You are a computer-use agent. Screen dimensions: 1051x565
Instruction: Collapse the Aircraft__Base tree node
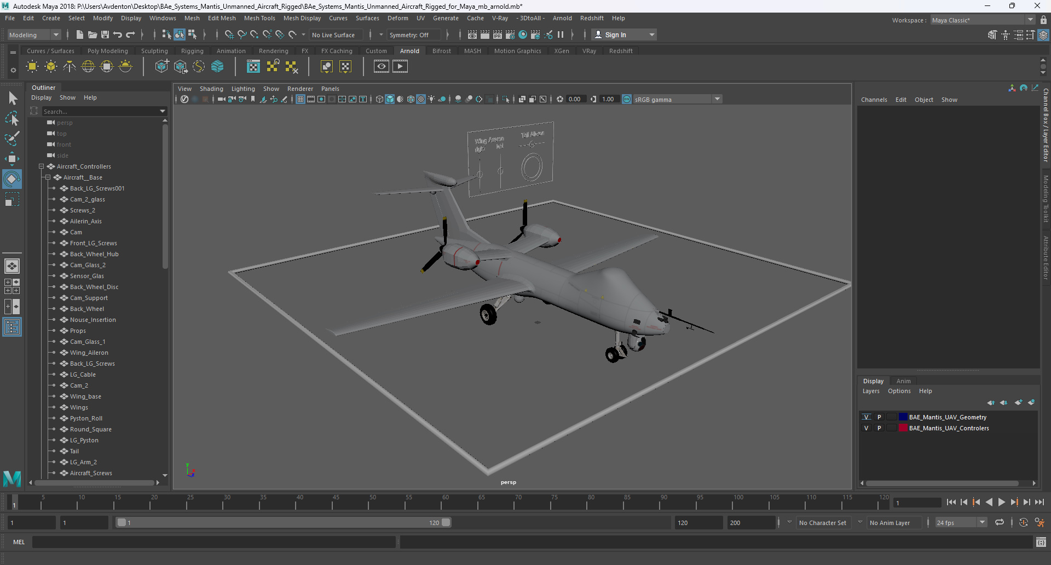pos(48,177)
